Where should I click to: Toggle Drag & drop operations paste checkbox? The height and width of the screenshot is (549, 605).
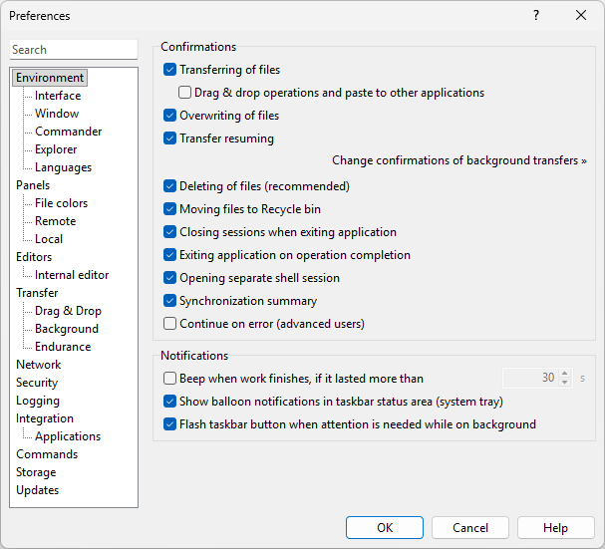185,93
